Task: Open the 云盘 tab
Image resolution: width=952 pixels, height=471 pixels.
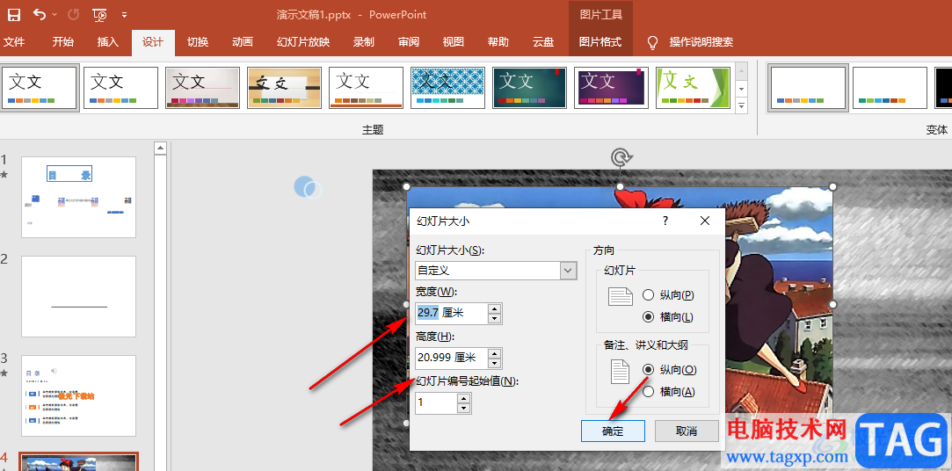Action: (x=543, y=42)
